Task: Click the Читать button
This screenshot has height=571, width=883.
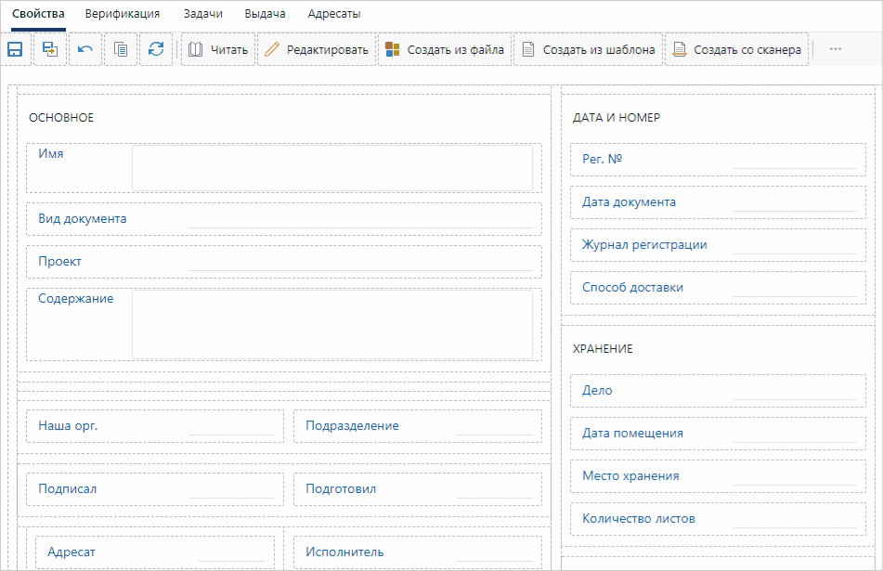Action: coord(218,50)
